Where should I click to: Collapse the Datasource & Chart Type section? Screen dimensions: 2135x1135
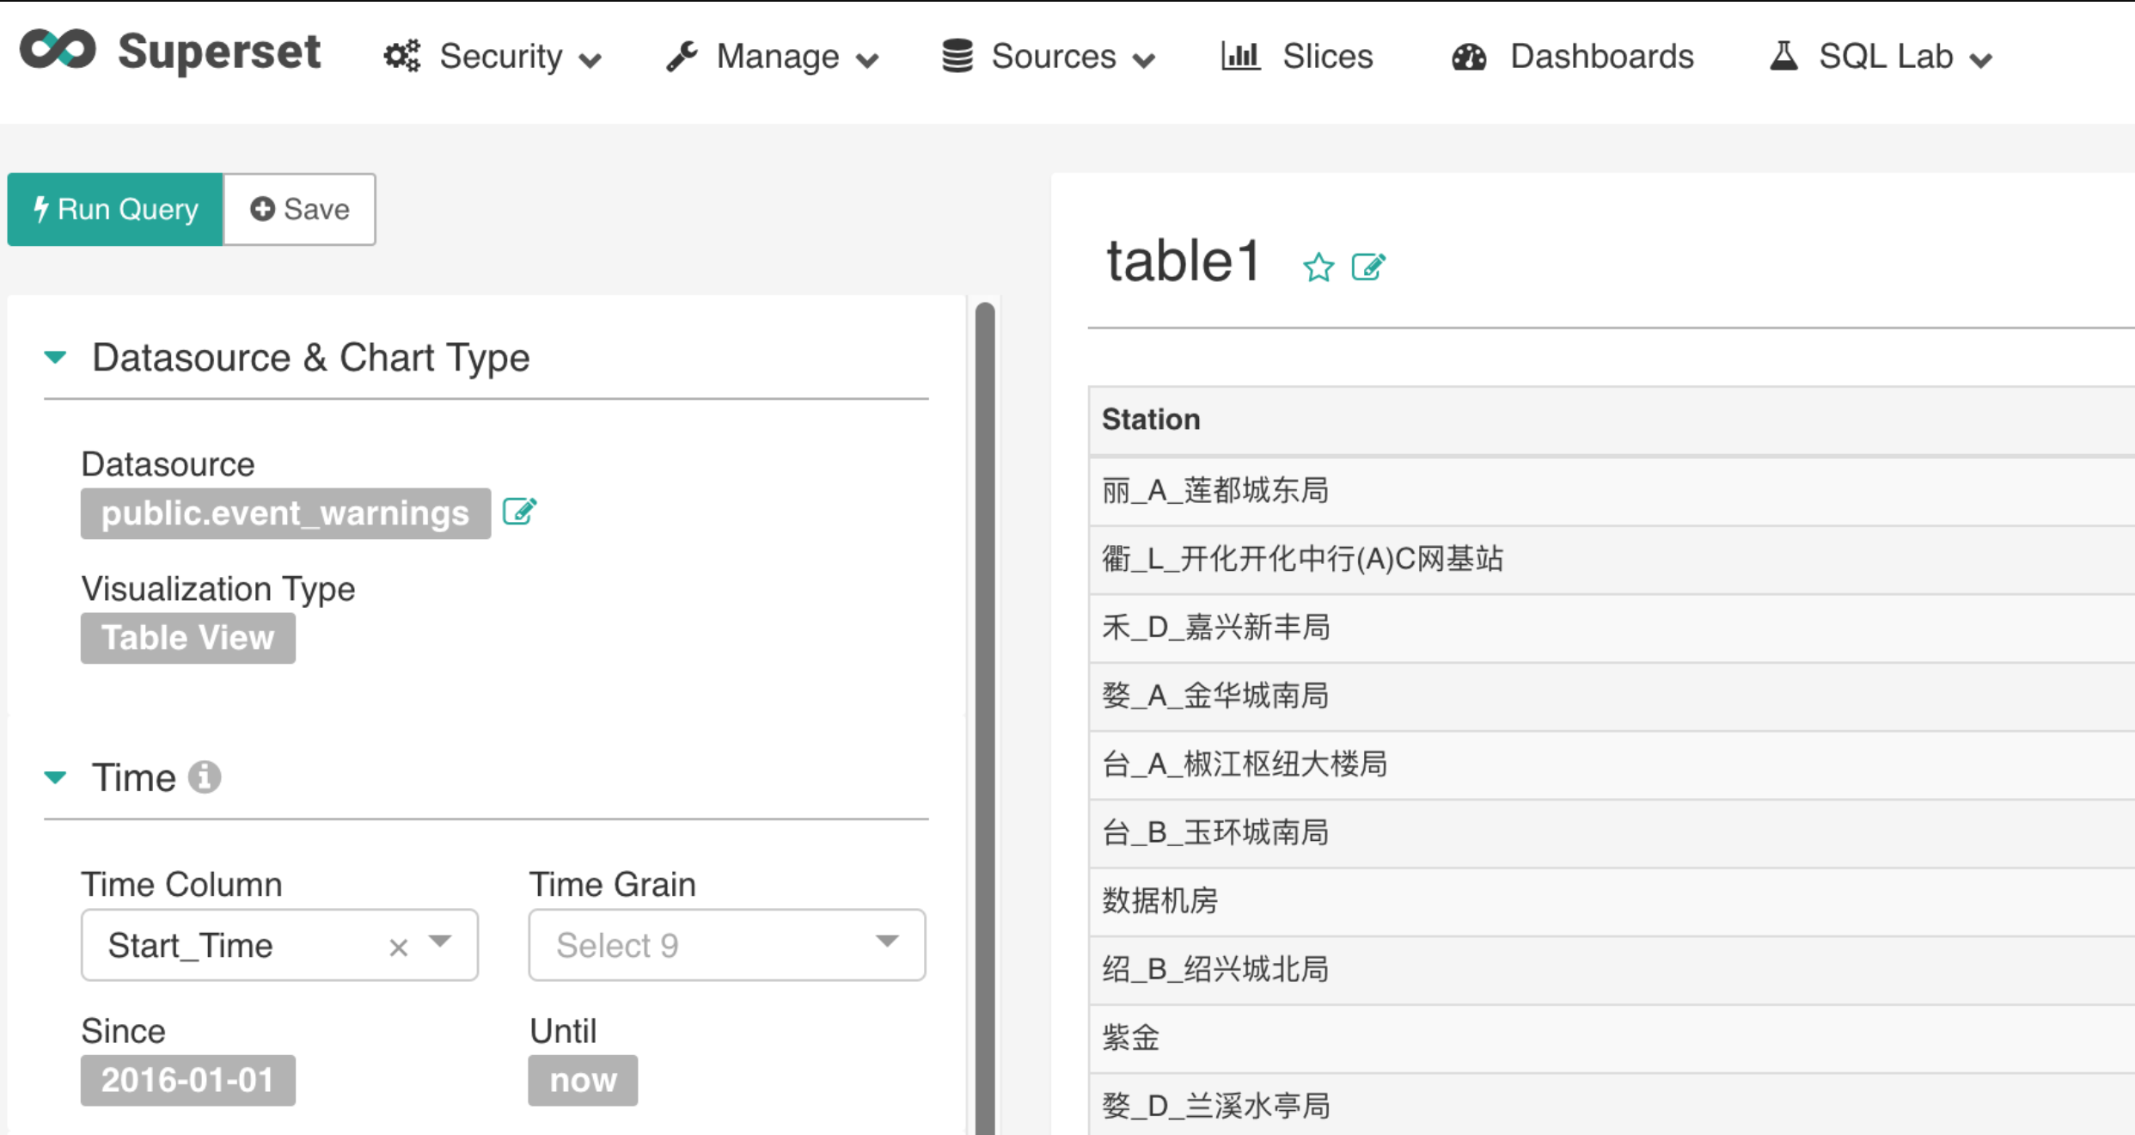(56, 357)
